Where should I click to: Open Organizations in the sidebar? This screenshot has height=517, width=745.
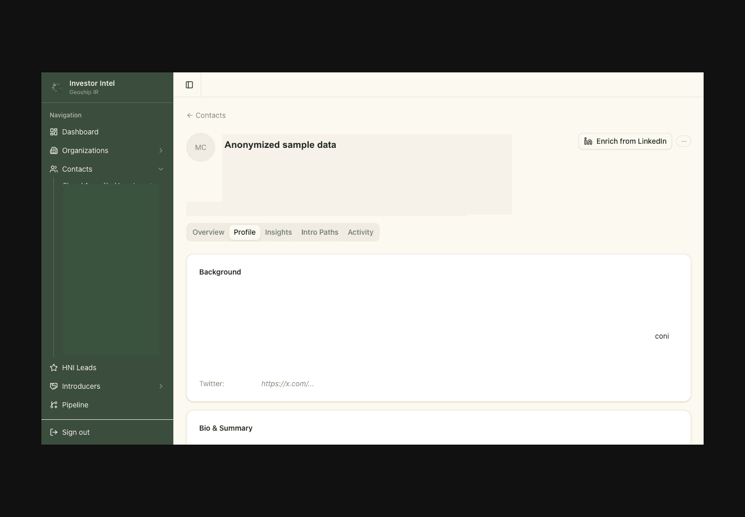click(x=107, y=150)
